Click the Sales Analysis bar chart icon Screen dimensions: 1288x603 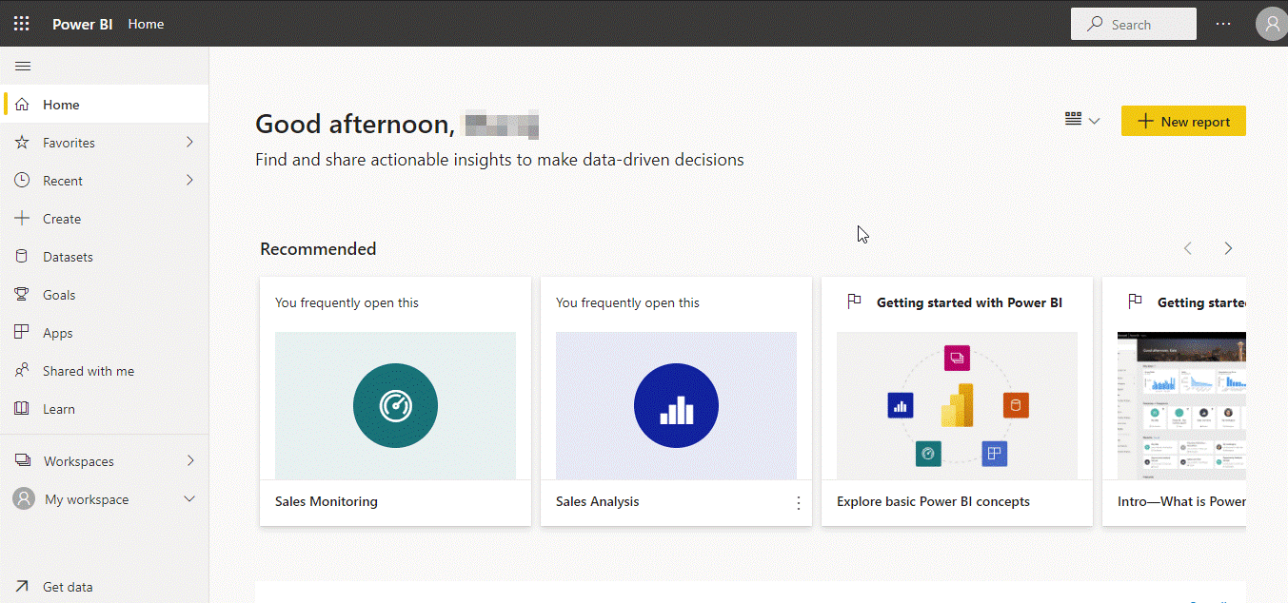[x=676, y=406]
